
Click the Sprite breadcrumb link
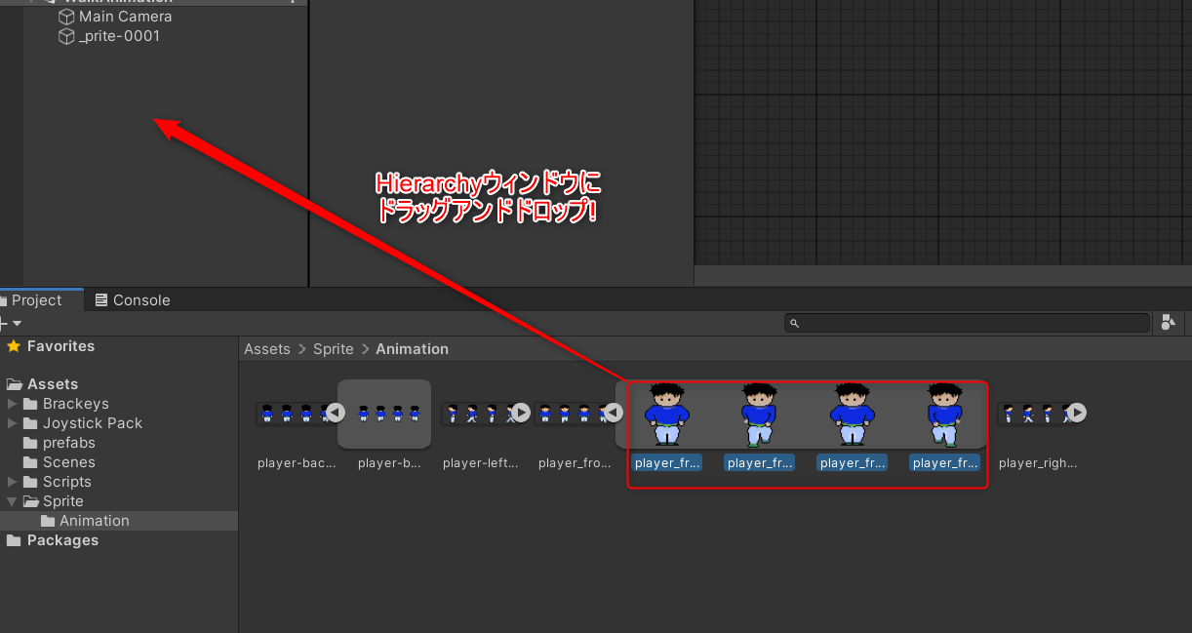coord(333,348)
